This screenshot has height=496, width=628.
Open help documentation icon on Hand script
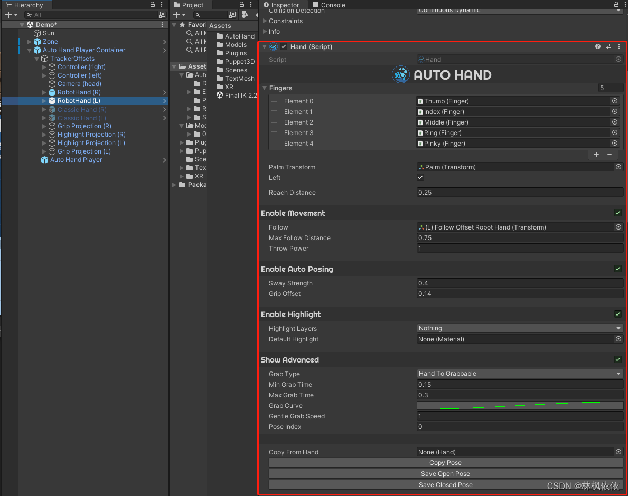597,46
